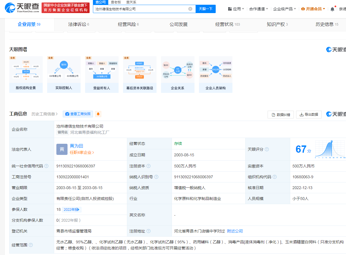Open notifications via the header bell icon
Image resolution: width=346 pixels, height=255 pixels.
point(332,9)
